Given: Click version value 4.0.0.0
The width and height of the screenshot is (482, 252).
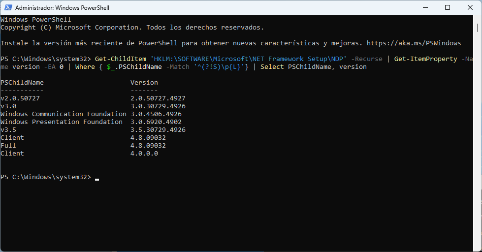Looking at the screenshot, I should (x=144, y=154).
